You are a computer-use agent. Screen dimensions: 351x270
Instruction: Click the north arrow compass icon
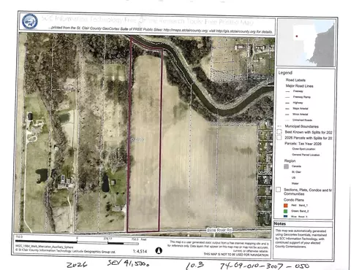point(159,250)
